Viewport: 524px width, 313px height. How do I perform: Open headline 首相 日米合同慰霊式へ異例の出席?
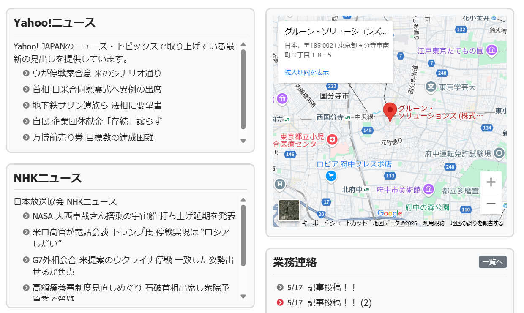97,89
